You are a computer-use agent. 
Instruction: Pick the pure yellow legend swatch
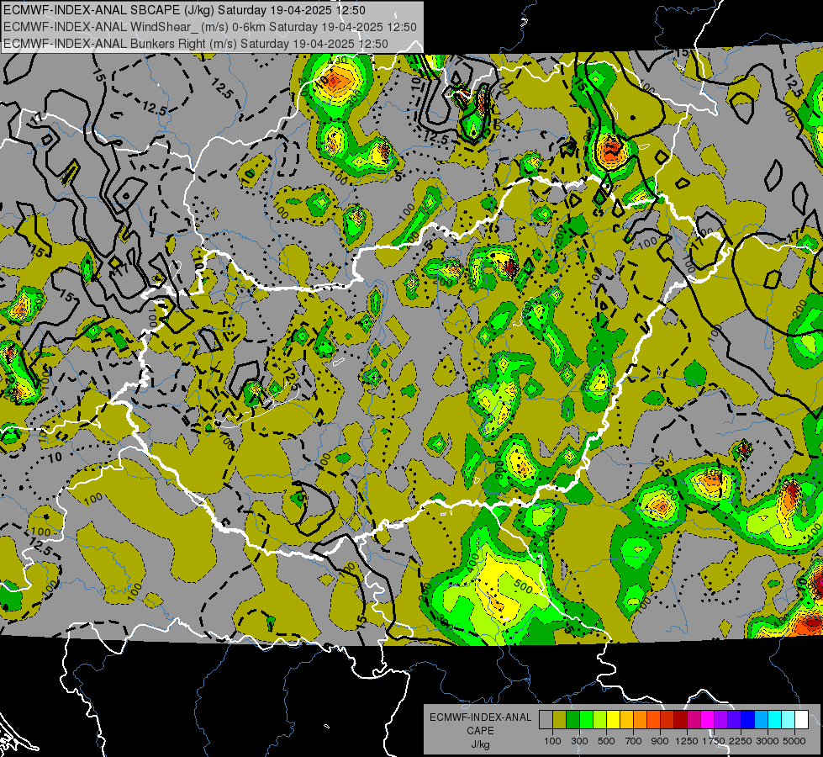pos(613,720)
